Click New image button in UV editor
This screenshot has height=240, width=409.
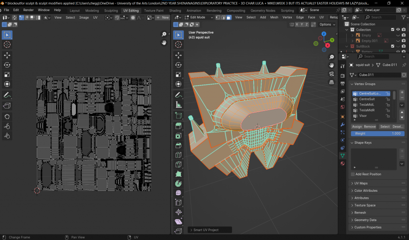point(163,18)
